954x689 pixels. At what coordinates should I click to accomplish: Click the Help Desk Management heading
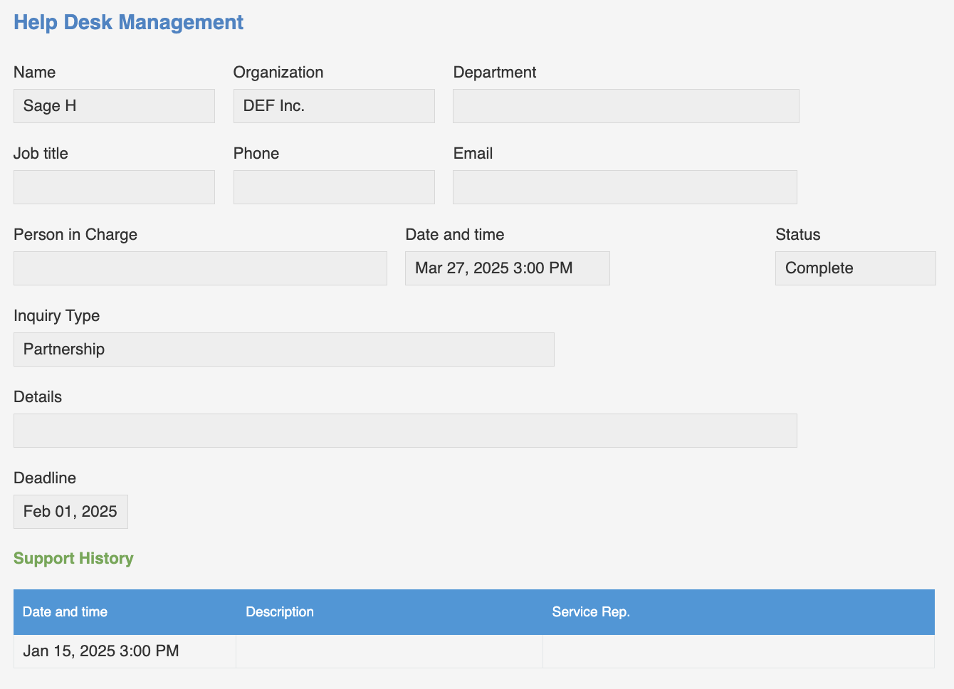coord(128,22)
